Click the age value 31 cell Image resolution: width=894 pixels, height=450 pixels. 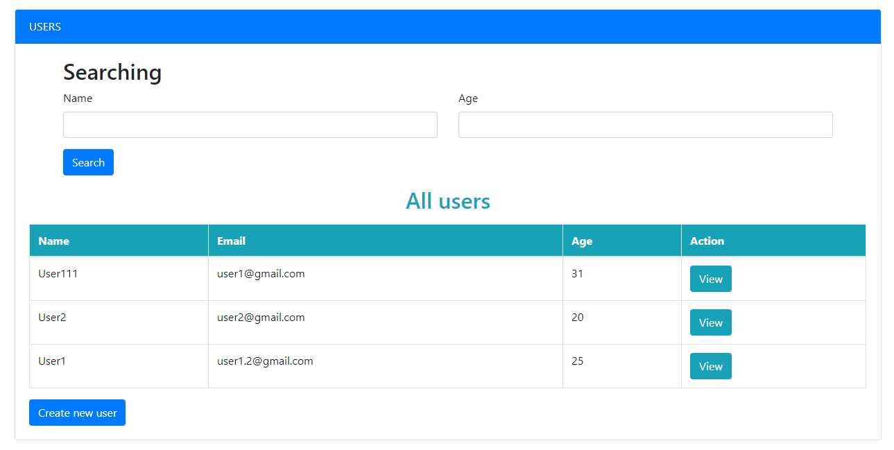pyautogui.click(x=578, y=274)
